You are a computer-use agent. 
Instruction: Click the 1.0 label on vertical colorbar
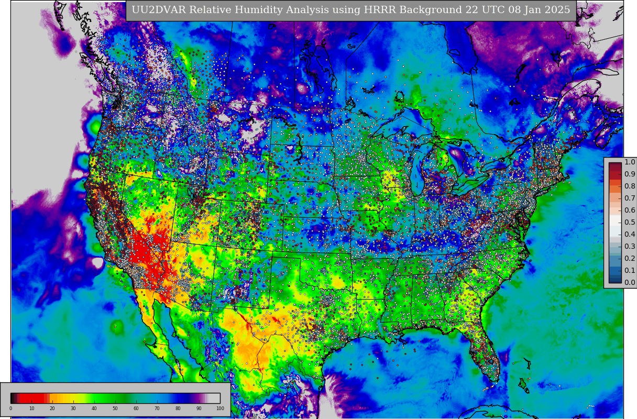[630, 162]
